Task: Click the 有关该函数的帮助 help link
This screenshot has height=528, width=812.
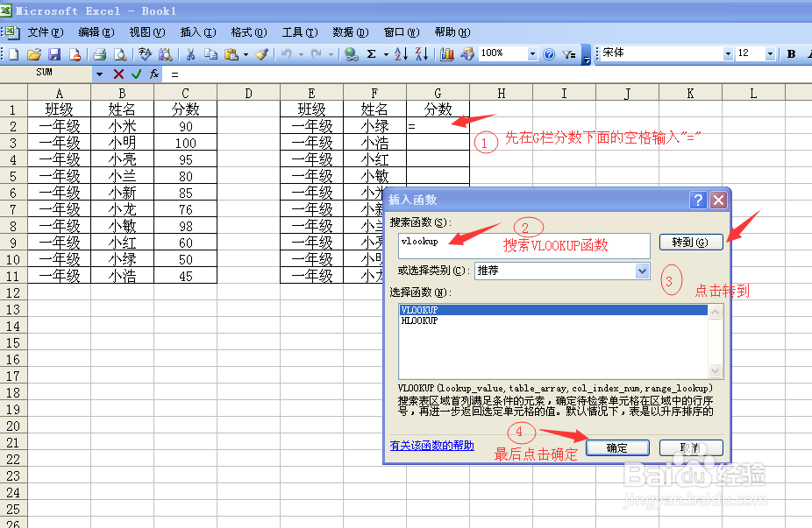Action: pos(430,447)
